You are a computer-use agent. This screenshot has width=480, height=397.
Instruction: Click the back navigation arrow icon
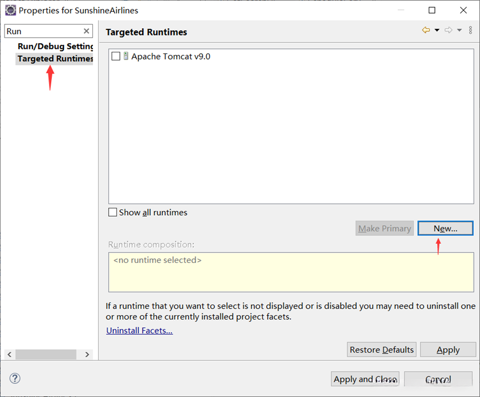coord(426,30)
